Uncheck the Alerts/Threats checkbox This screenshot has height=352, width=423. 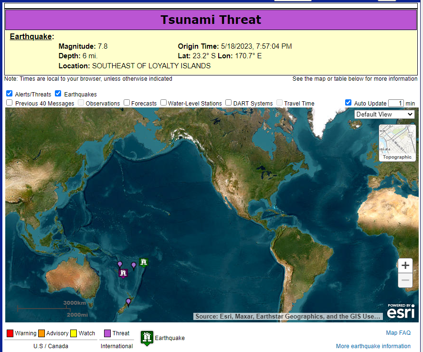pos(9,94)
